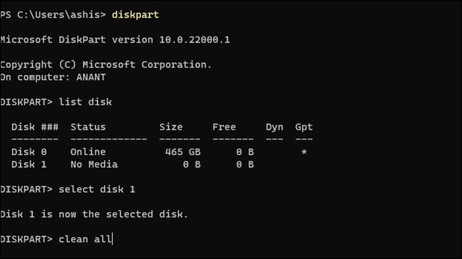Click the Gpt column header
The image size is (462, 259).
[x=304, y=127]
